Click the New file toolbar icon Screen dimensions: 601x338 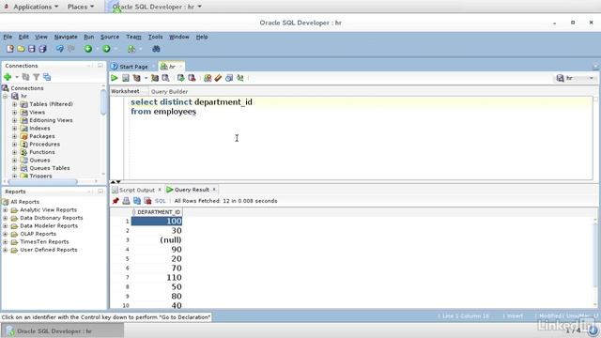10,49
